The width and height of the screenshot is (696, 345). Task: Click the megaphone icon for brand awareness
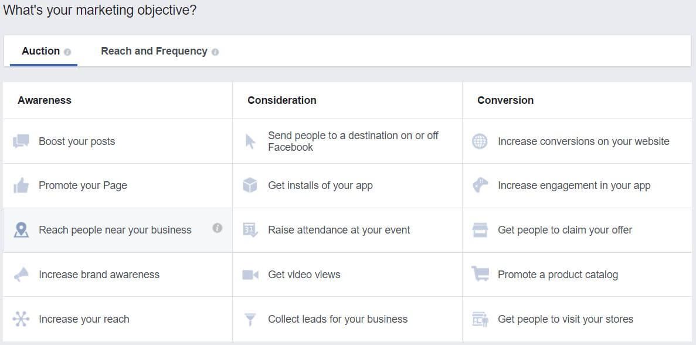coord(21,275)
